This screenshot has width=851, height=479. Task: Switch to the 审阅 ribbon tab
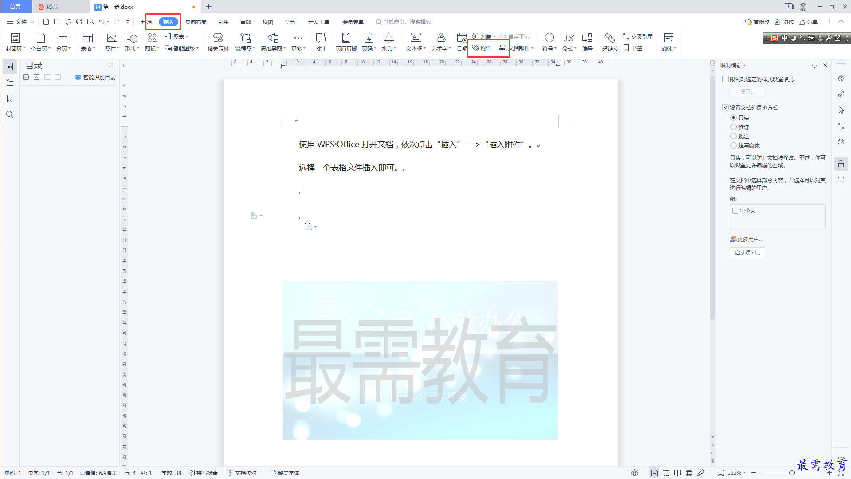246,22
